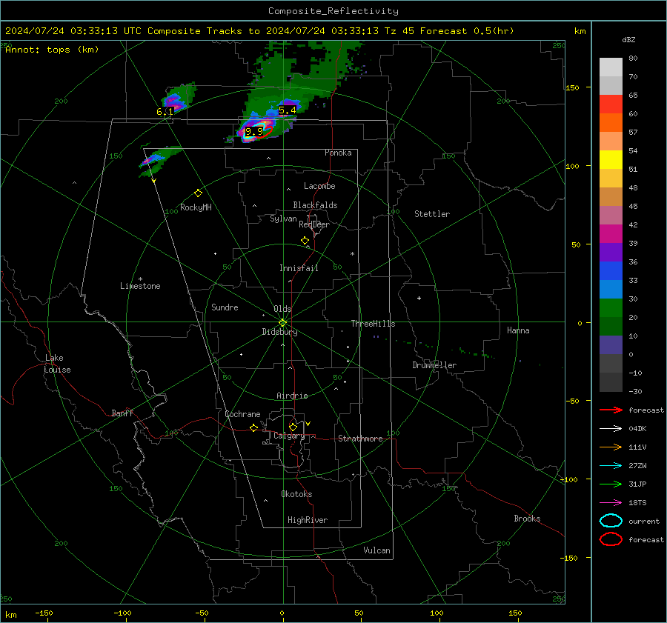This screenshot has width=667, height=623.
Task: Click the green 31JP arrow icon
Action: coord(611,484)
